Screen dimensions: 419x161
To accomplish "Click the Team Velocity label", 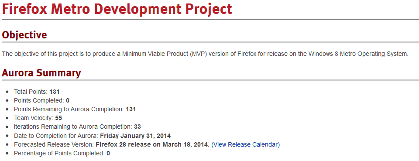I will 34,118.
